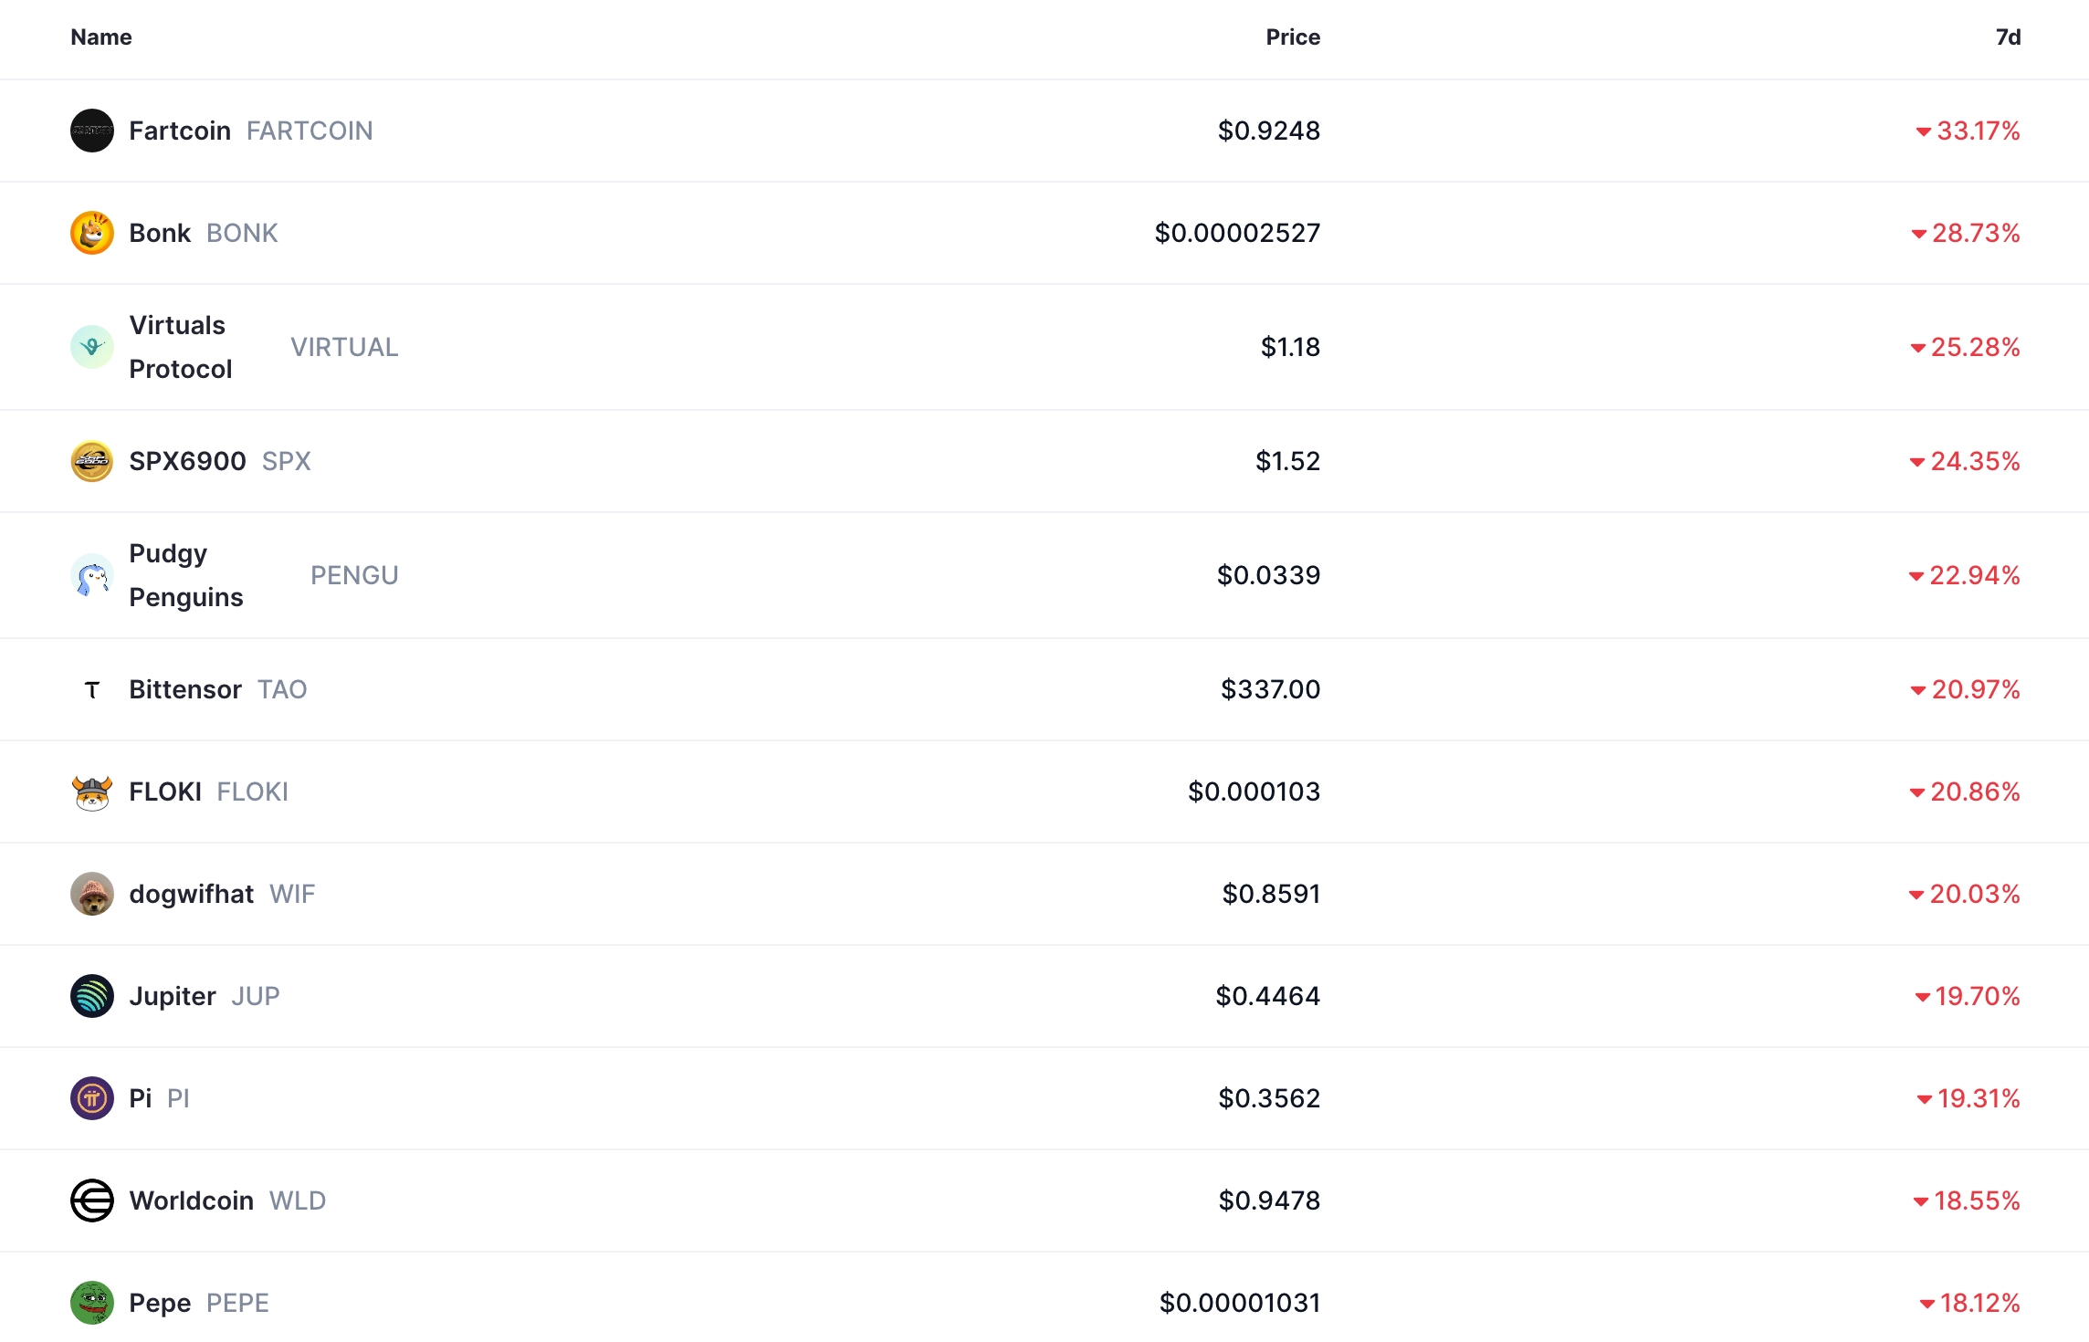This screenshot has width=2089, height=1342.
Task: Click the Worldcoin circular logo icon
Action: 92,1200
